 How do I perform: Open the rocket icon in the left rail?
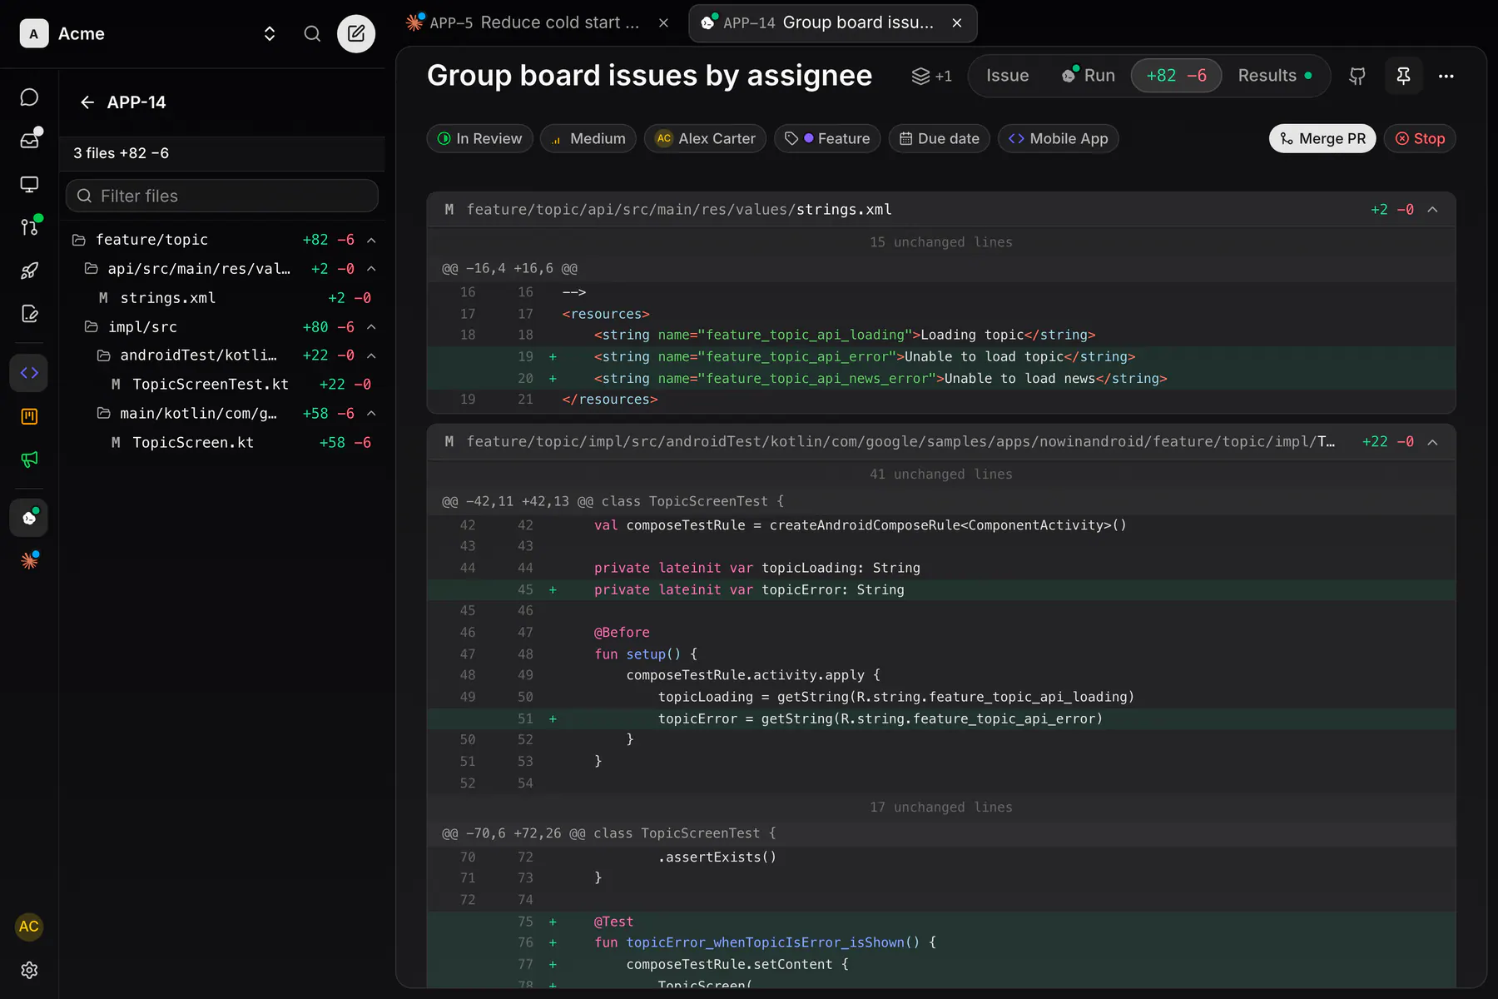pos(29,271)
